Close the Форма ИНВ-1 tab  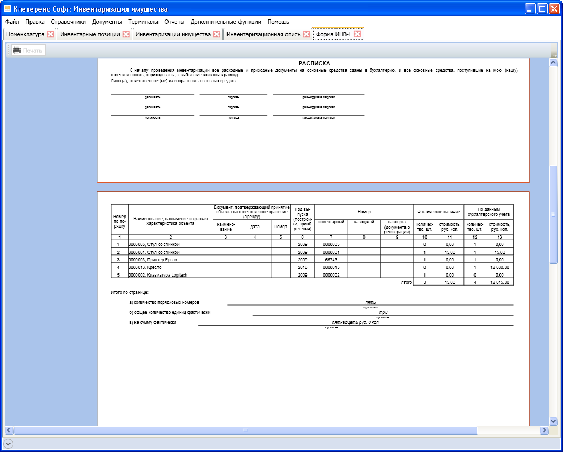click(357, 34)
